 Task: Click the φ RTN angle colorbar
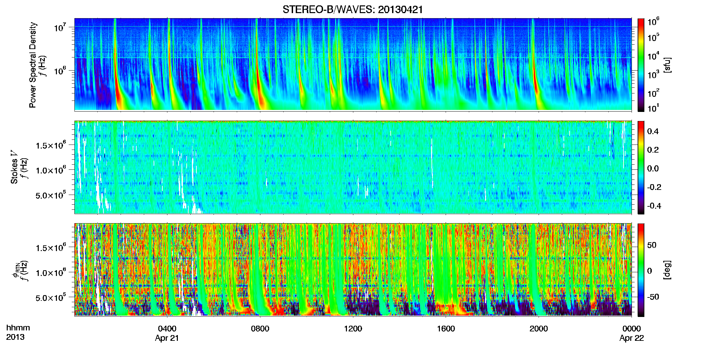click(641, 270)
